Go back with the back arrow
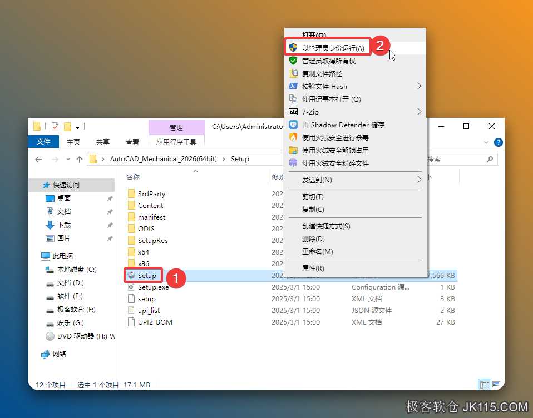 (x=38, y=160)
